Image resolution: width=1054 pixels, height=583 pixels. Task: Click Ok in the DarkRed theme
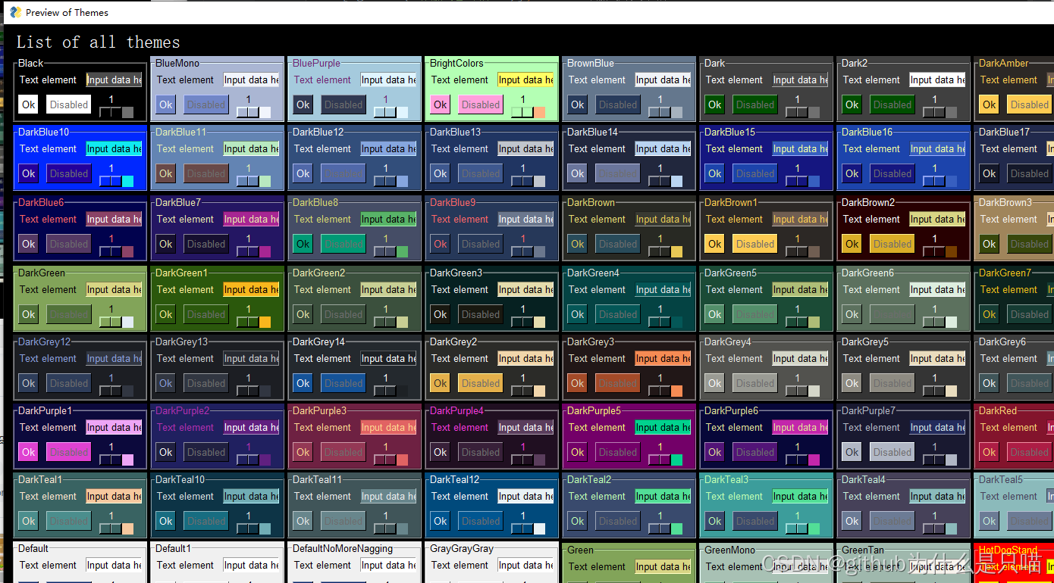[x=990, y=452]
